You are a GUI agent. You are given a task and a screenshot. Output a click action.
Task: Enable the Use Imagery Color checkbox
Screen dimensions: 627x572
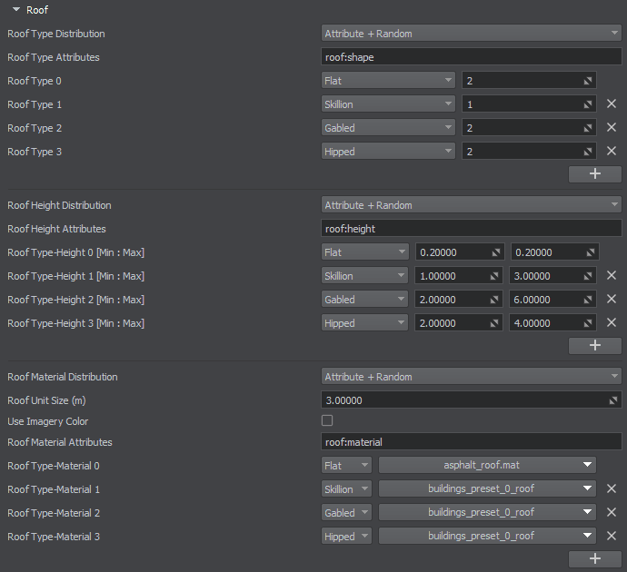coord(327,421)
